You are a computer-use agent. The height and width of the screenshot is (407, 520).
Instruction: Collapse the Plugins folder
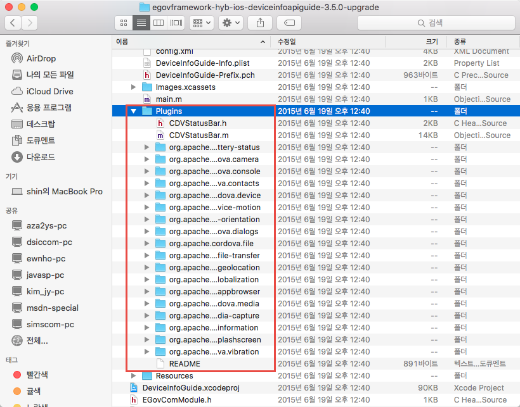[133, 111]
